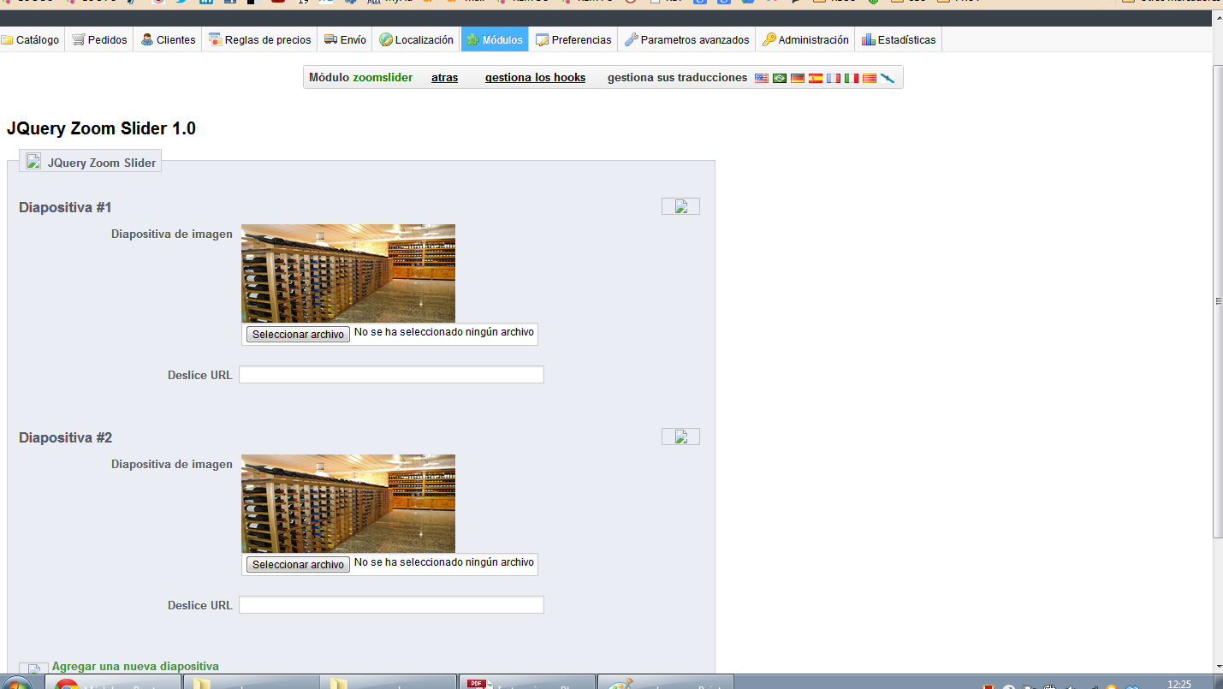Select the Italian flag translation icon
The image size is (1223, 689).
852,78
